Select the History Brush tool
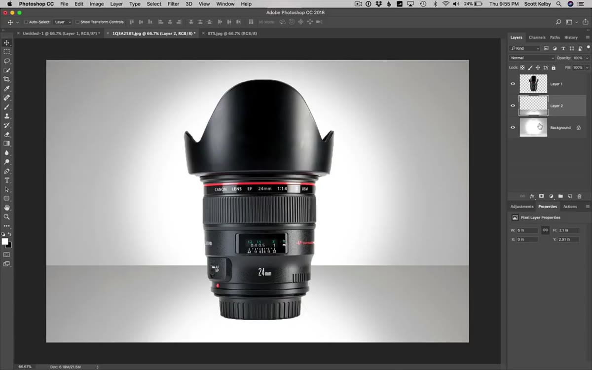 (x=6, y=125)
